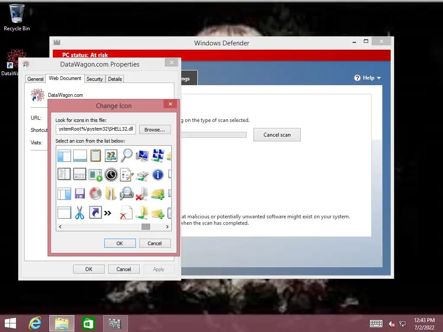This screenshot has width=443, height=332.
Task: Expand the Help dropdown in Windows Defender
Action: tap(368, 78)
